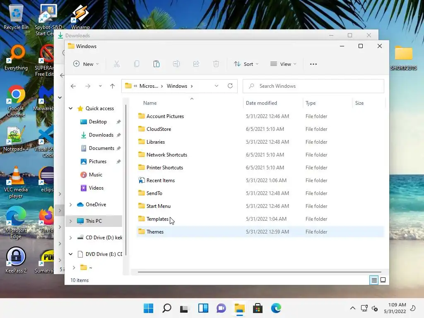Screen dimensions: 424x318
Task: Collapse DVD Drive (E:) tree node
Action: tap(70, 254)
